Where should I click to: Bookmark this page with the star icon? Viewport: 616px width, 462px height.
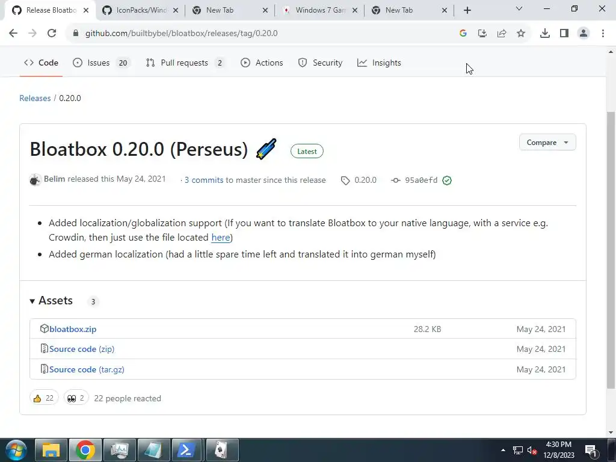pos(521,34)
